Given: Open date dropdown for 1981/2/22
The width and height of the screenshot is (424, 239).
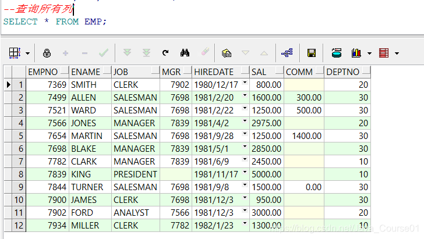Looking at the screenshot, I should tap(245, 108).
